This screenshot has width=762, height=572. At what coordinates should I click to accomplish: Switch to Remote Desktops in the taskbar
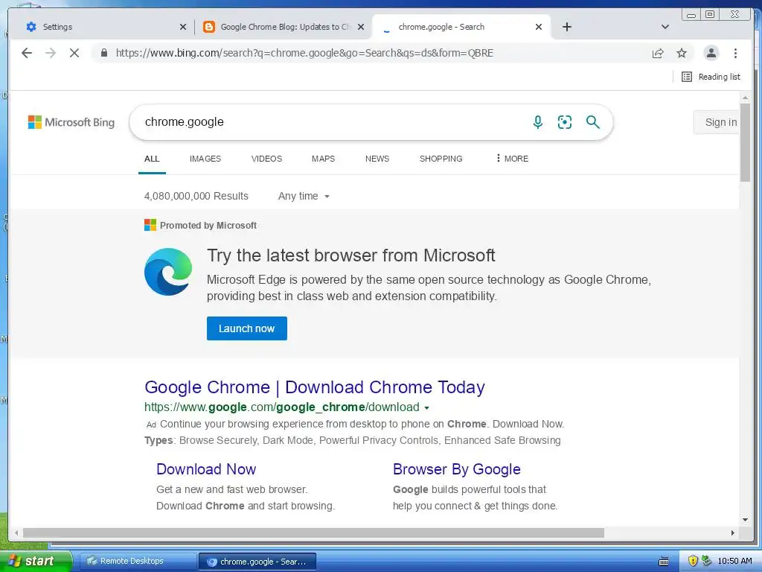click(x=138, y=562)
